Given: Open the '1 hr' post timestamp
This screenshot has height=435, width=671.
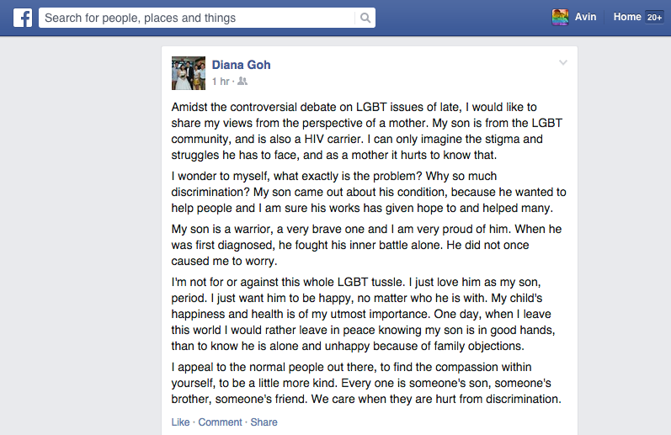Looking at the screenshot, I should click(221, 82).
